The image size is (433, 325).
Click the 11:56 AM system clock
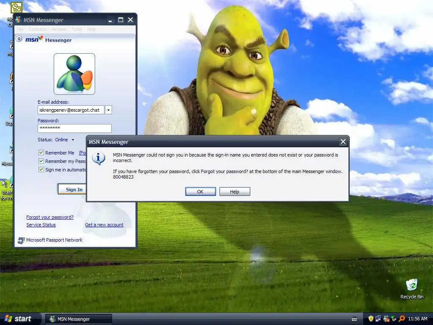coord(417,319)
